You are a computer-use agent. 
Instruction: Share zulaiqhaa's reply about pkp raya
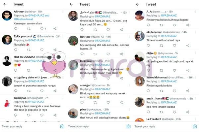55,115
